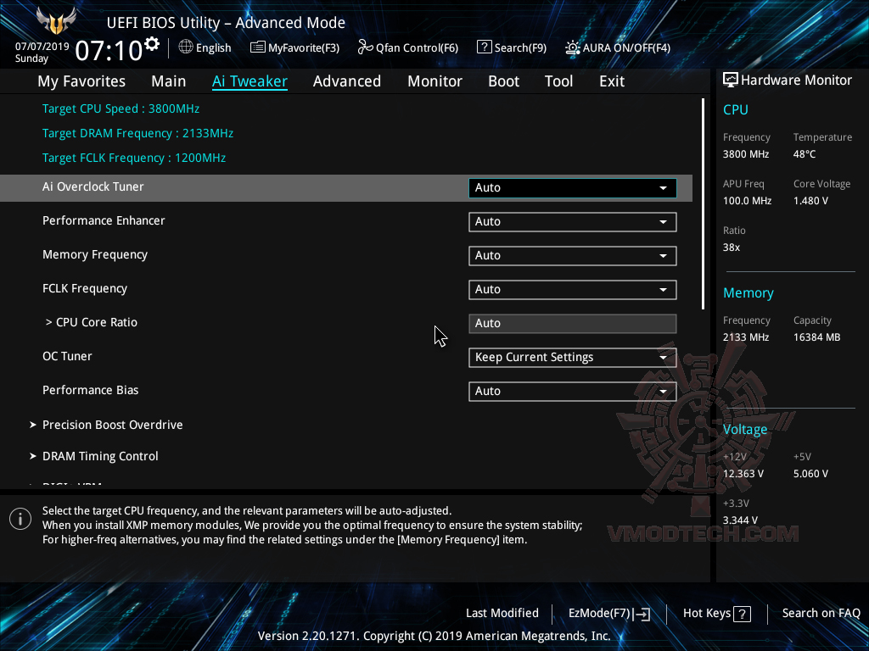
Task: Open Qfan Control(F6)
Action: 408,47
